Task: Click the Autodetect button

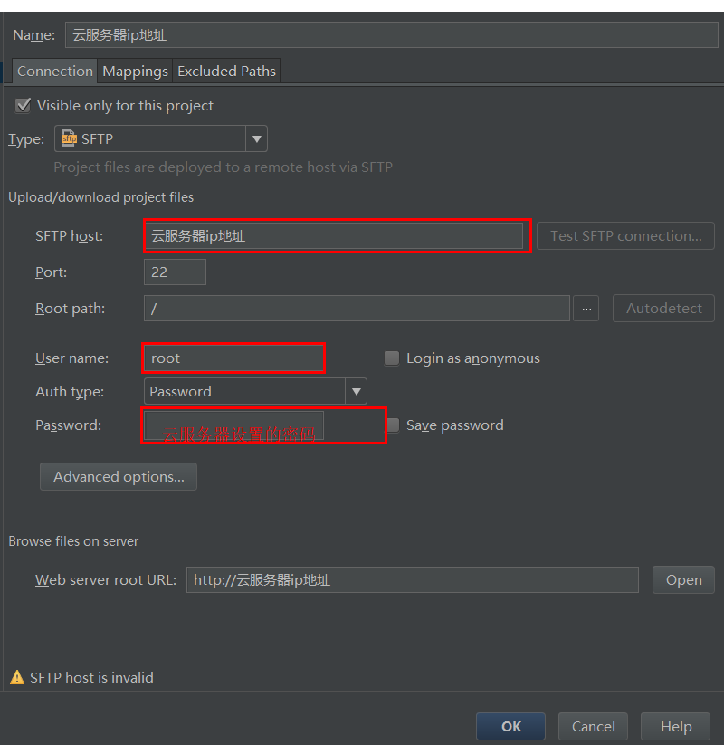Action: pyautogui.click(x=663, y=309)
